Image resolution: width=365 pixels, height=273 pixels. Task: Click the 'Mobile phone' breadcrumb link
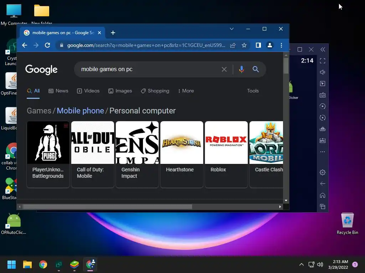pyautogui.click(x=80, y=111)
